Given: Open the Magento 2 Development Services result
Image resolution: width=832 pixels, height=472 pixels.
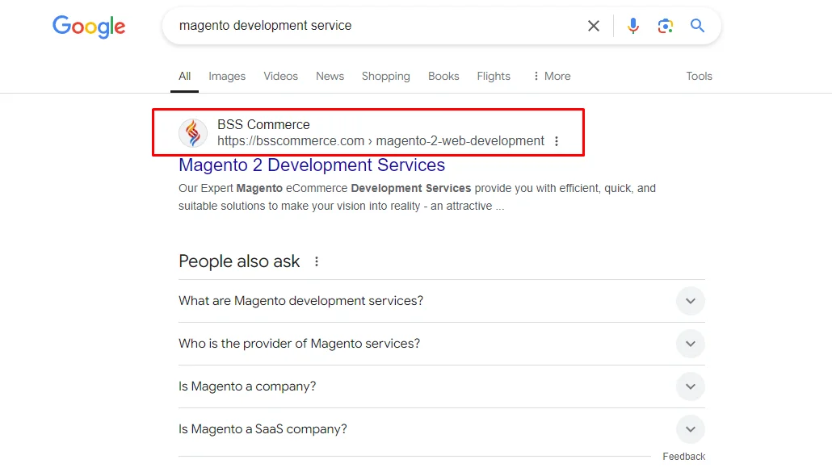Looking at the screenshot, I should (312, 165).
